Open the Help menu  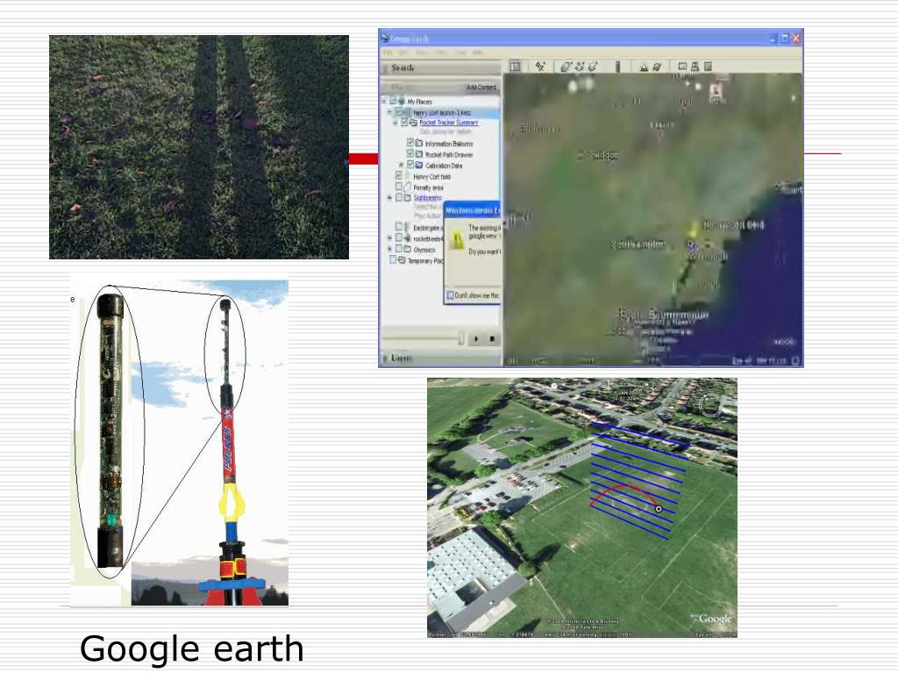tap(477, 53)
